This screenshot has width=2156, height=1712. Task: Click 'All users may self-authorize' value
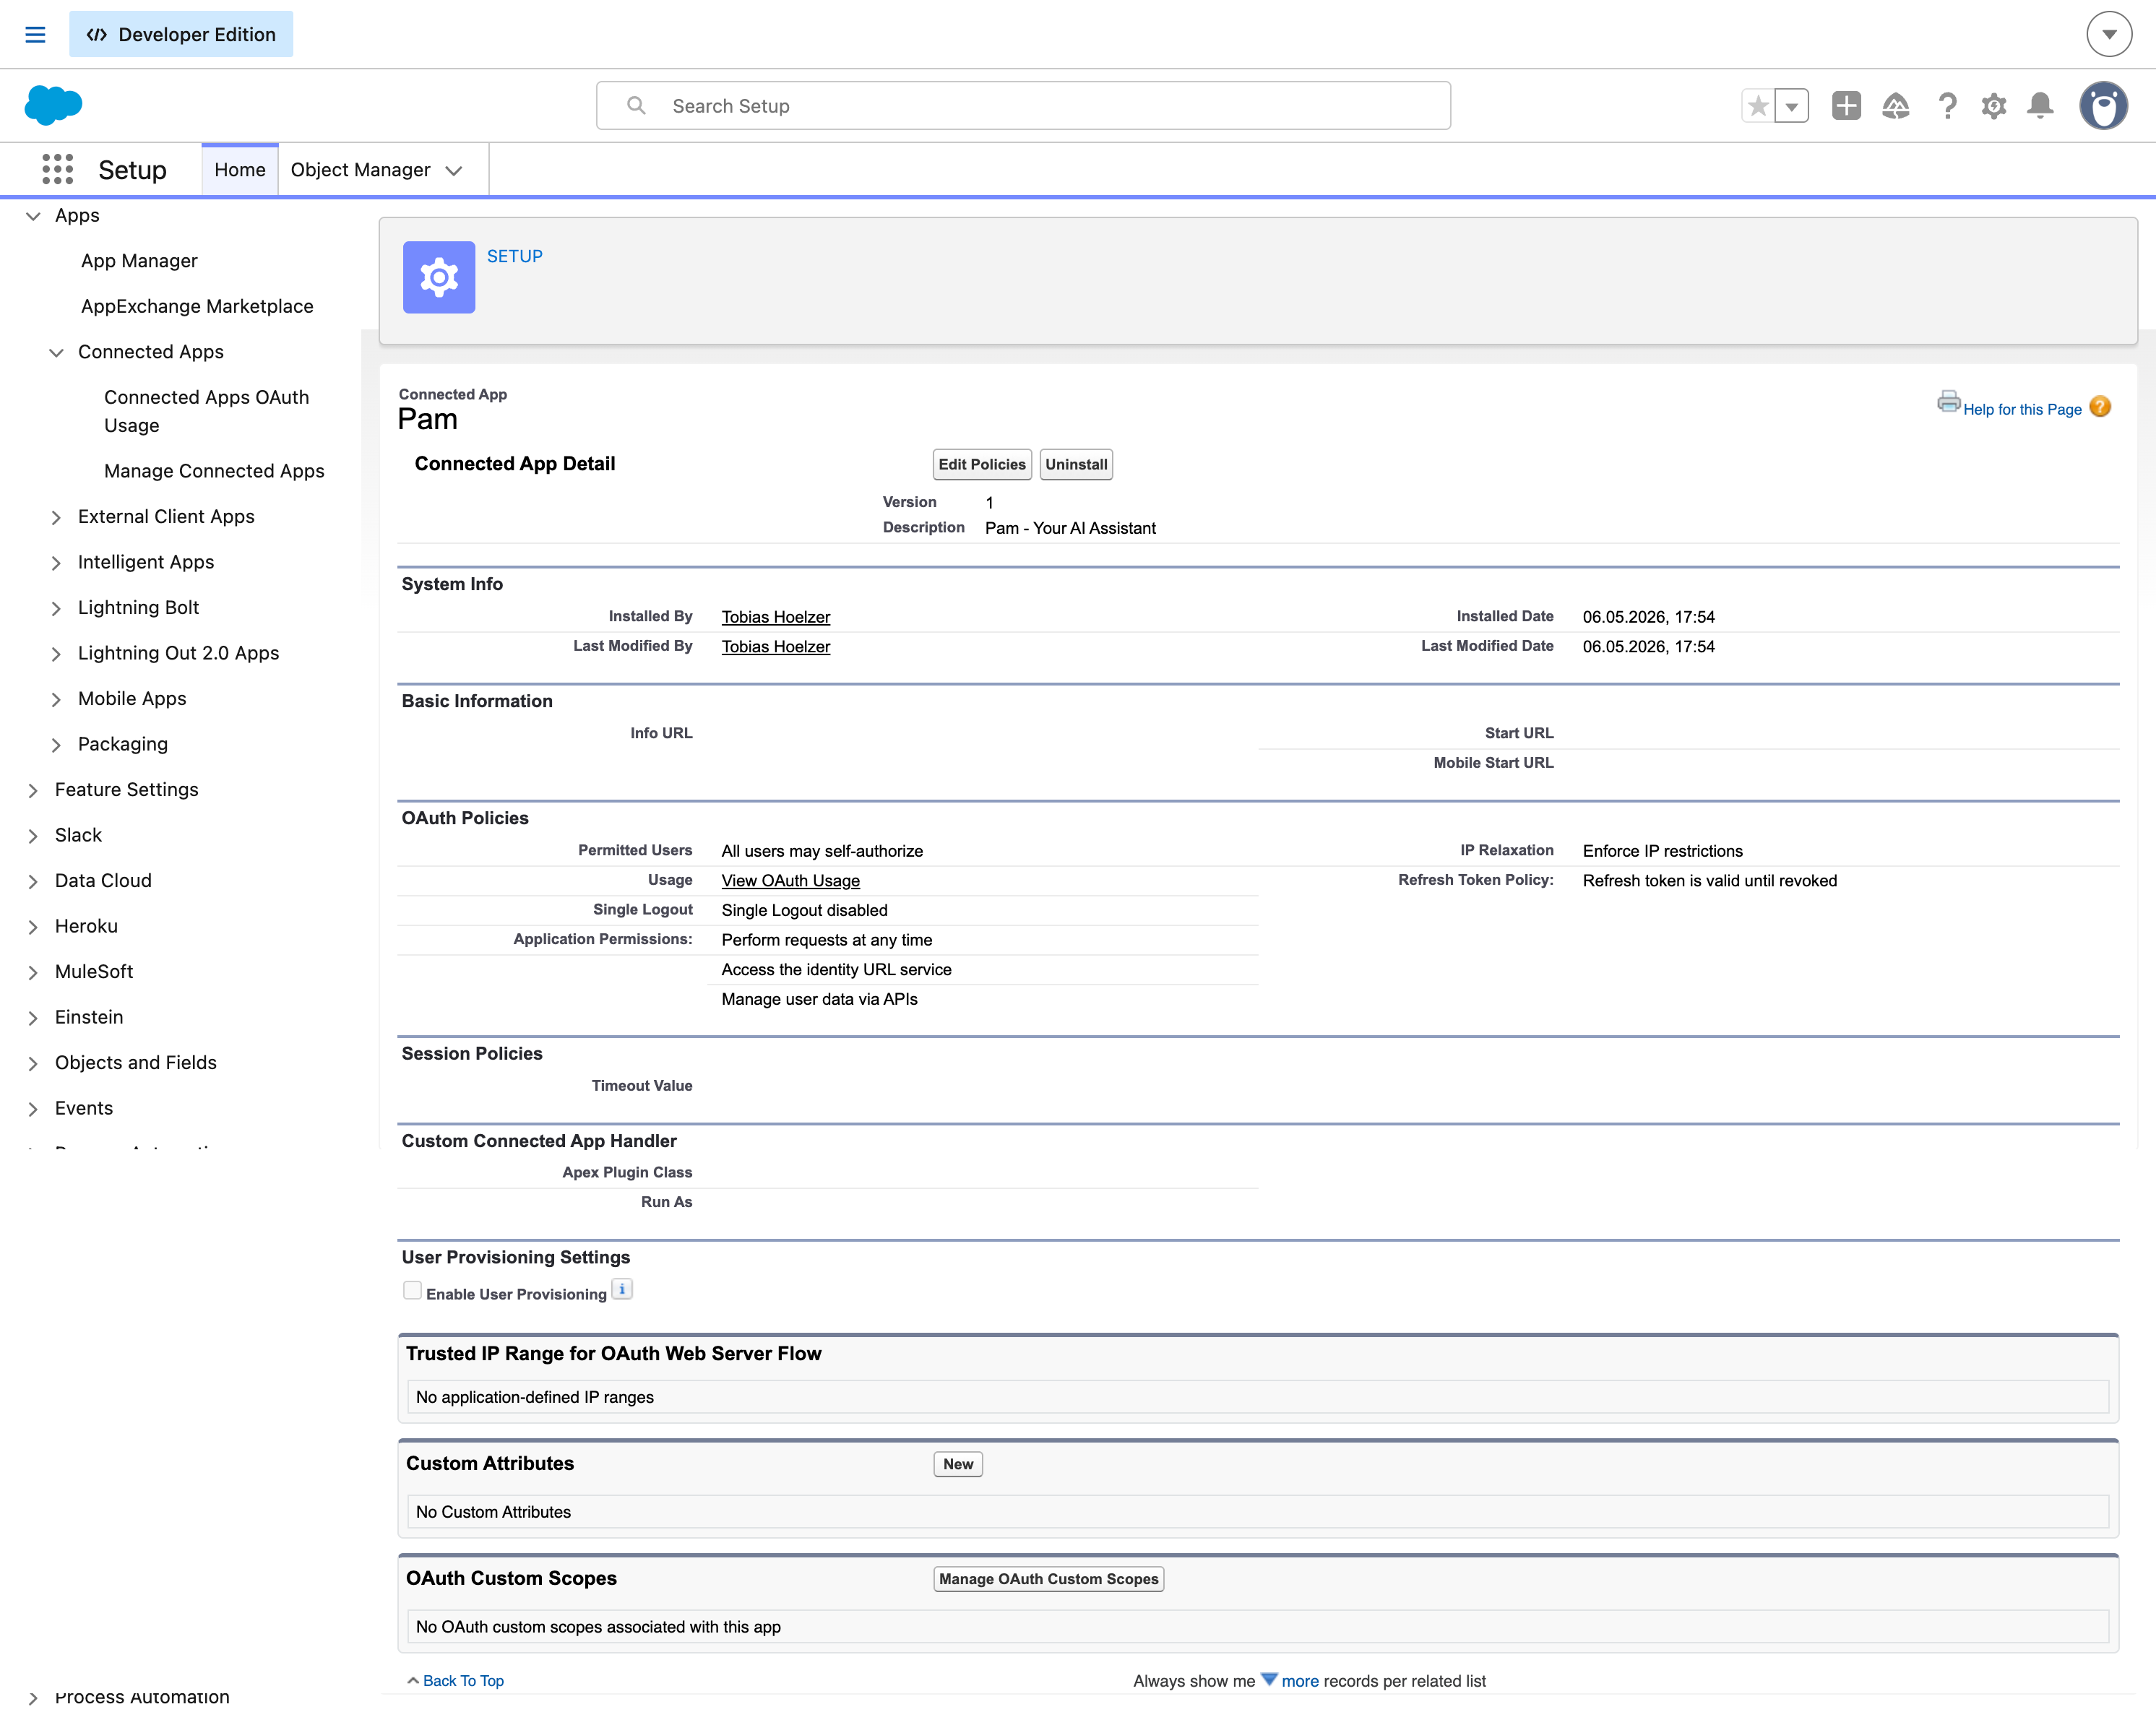tap(822, 851)
